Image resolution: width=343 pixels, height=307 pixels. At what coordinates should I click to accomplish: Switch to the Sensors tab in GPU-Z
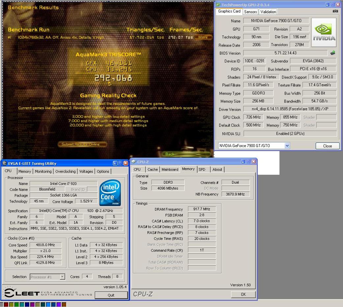[x=251, y=12]
